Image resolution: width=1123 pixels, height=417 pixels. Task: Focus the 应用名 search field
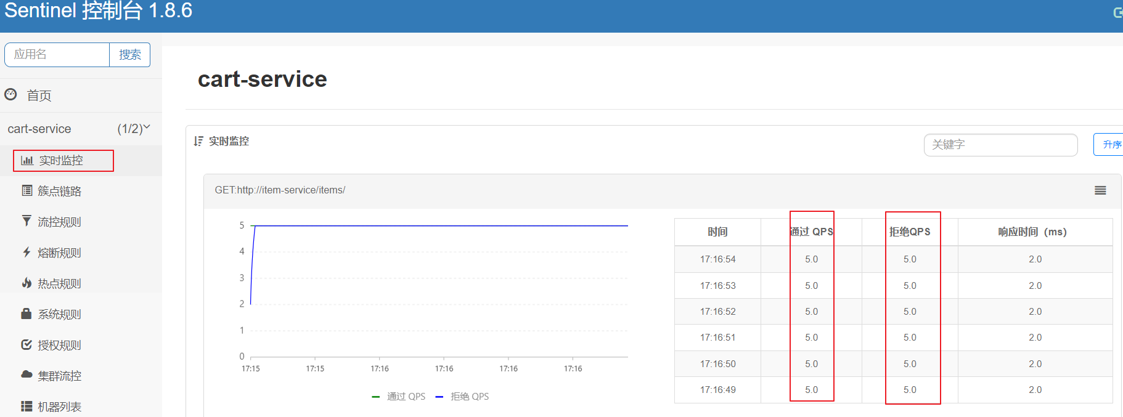[57, 55]
